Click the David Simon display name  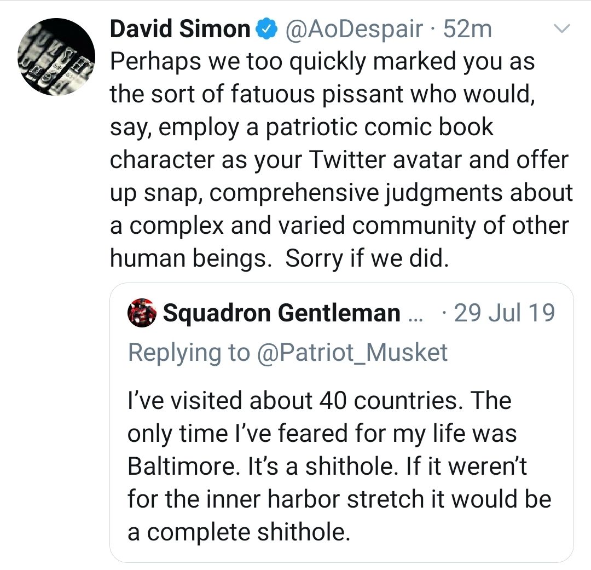point(181,28)
